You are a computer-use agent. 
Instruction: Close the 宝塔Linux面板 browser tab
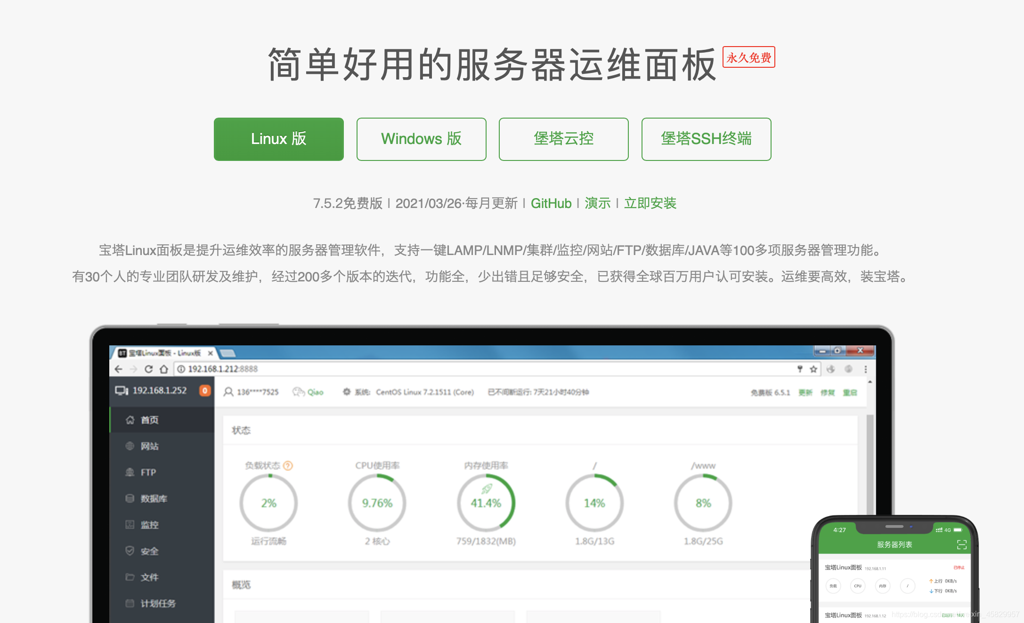[211, 353]
